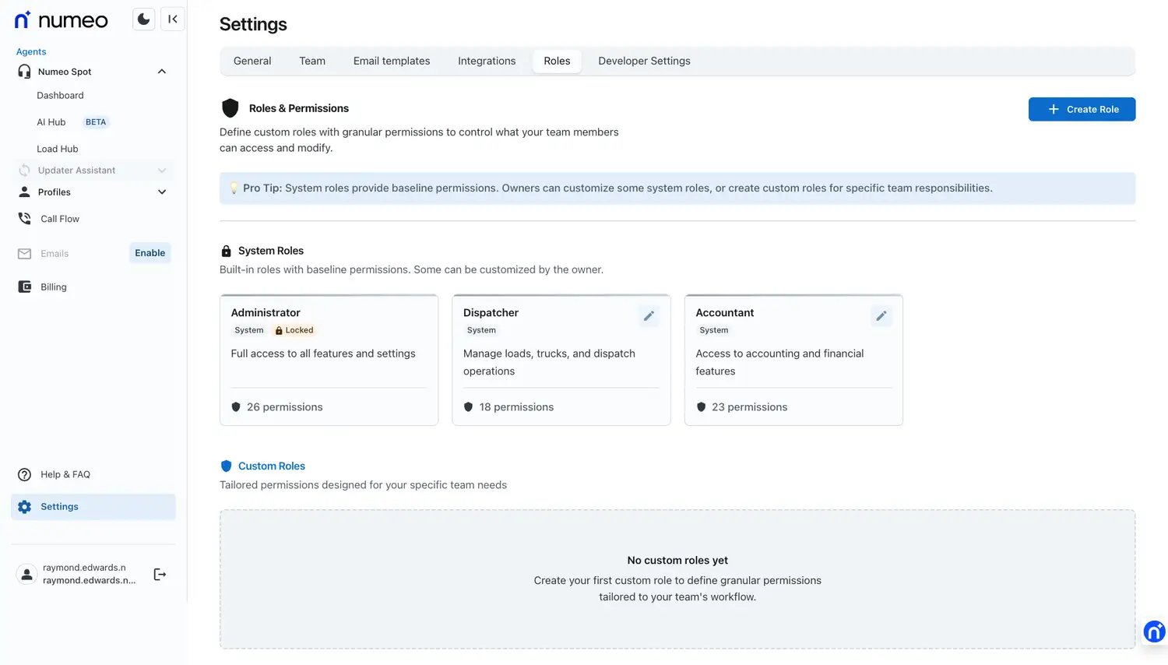Open Call Flow page
1168x665 pixels.
60,219
